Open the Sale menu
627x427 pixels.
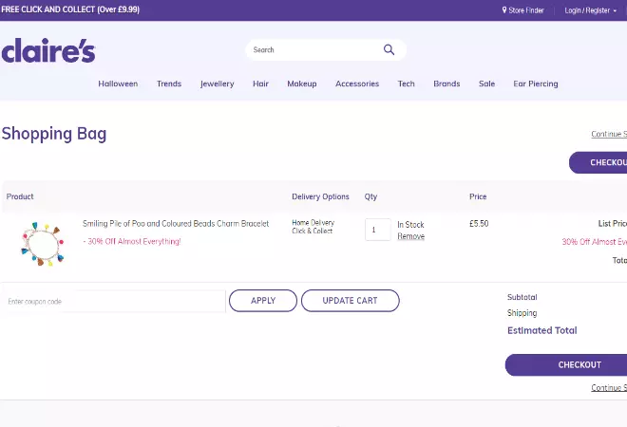click(x=486, y=84)
